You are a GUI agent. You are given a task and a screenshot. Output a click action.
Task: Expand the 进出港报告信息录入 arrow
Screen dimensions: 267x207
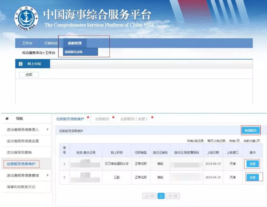48,129
